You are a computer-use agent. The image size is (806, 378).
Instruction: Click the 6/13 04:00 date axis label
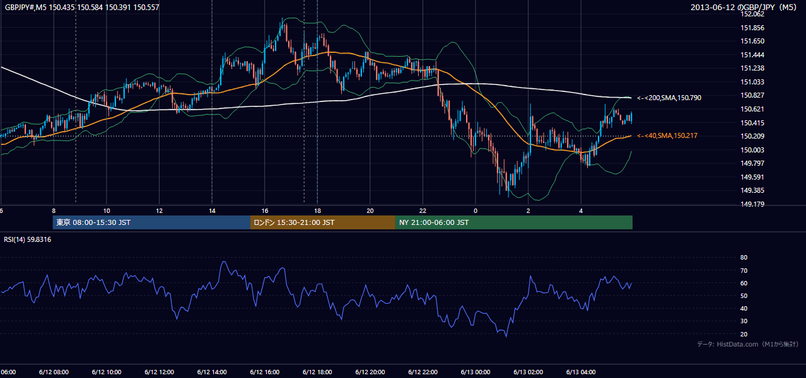(581, 372)
